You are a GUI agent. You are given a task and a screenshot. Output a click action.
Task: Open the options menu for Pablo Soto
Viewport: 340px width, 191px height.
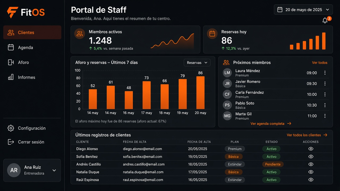(325, 105)
